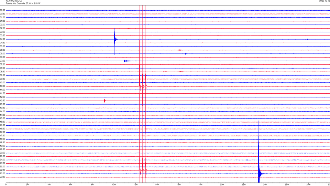Image resolution: width=330 pixels, height=186 pixels.
Task: Click the red calibration pulses on 10:30 trace
Action: 143,86
